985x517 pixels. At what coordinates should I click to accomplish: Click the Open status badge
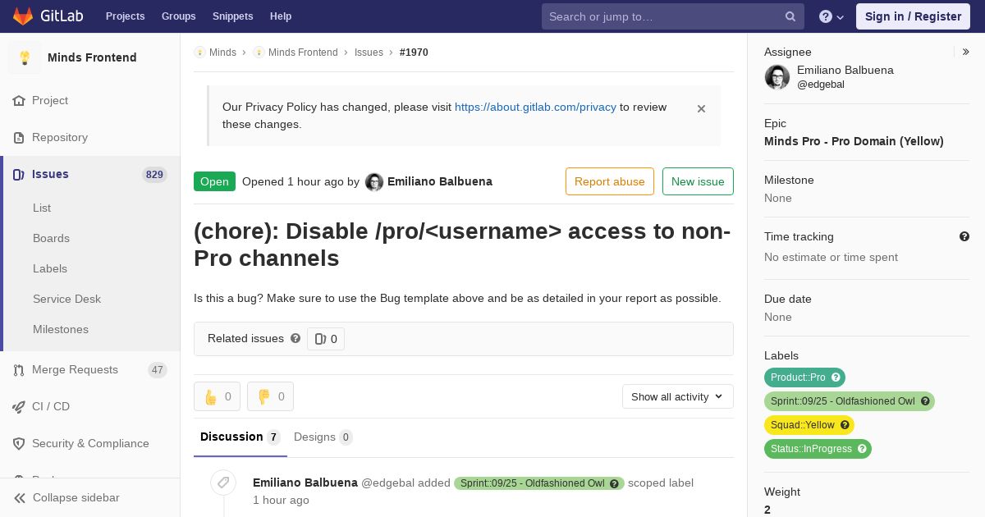pos(214,181)
